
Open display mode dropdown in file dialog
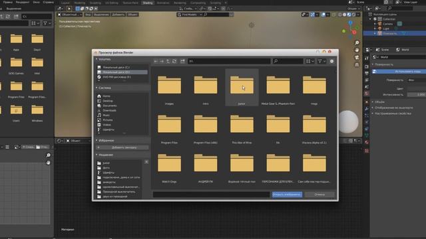tap(310, 61)
